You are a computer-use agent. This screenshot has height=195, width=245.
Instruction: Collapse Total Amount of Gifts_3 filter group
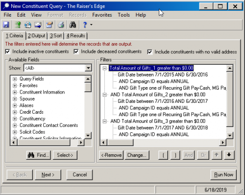(x=104, y=122)
